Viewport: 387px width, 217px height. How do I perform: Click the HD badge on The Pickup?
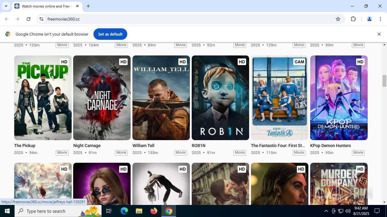coord(64,62)
